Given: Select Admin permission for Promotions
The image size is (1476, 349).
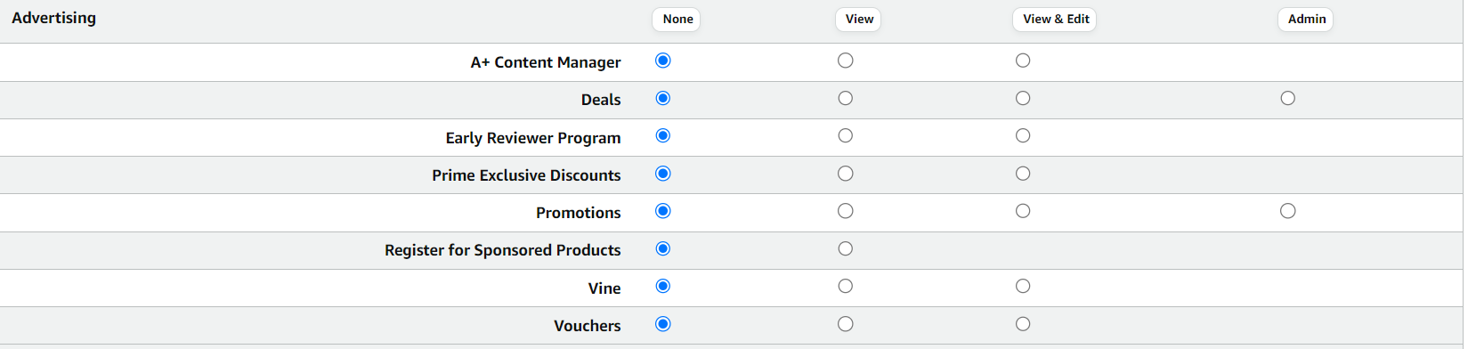Looking at the screenshot, I should point(1288,211).
